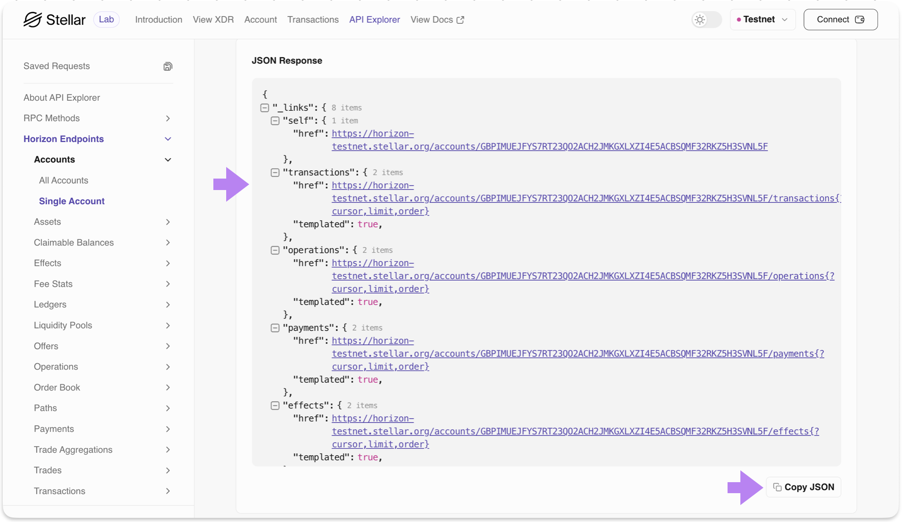Click the RPC Methods label
Screen dimensions: 902x522
tap(52, 119)
